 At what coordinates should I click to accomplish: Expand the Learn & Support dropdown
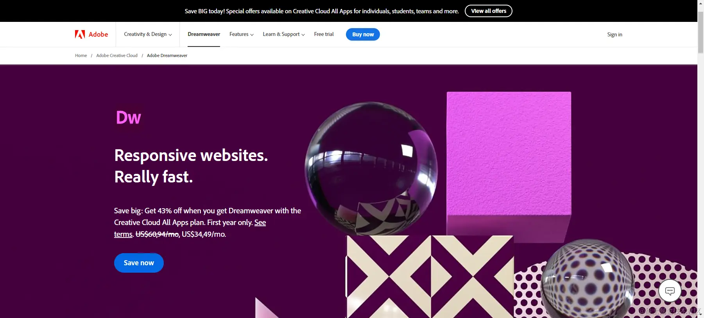coord(284,34)
